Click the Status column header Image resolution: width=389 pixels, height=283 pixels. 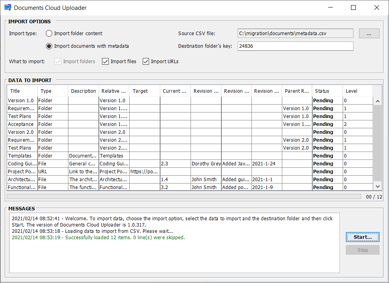point(327,91)
